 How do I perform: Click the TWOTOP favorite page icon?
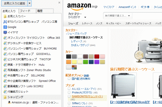click(x=5, y=59)
